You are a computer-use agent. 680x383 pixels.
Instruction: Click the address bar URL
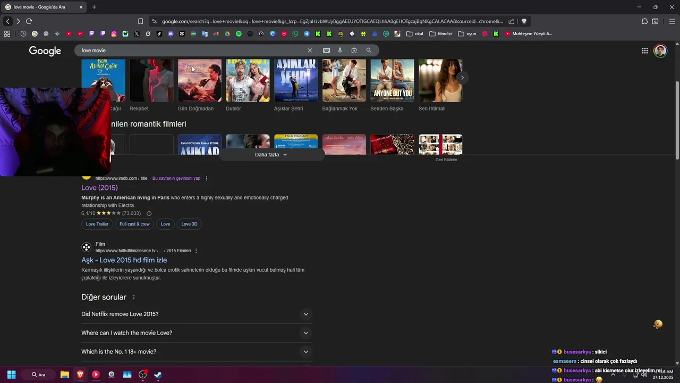click(332, 21)
